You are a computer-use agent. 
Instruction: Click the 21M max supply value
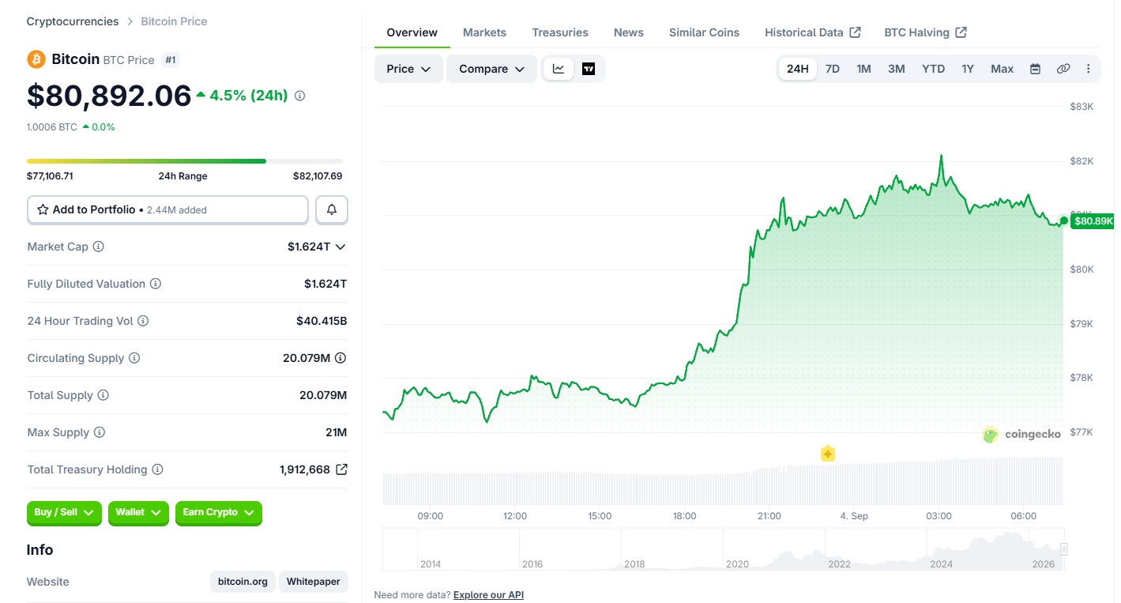[336, 432]
